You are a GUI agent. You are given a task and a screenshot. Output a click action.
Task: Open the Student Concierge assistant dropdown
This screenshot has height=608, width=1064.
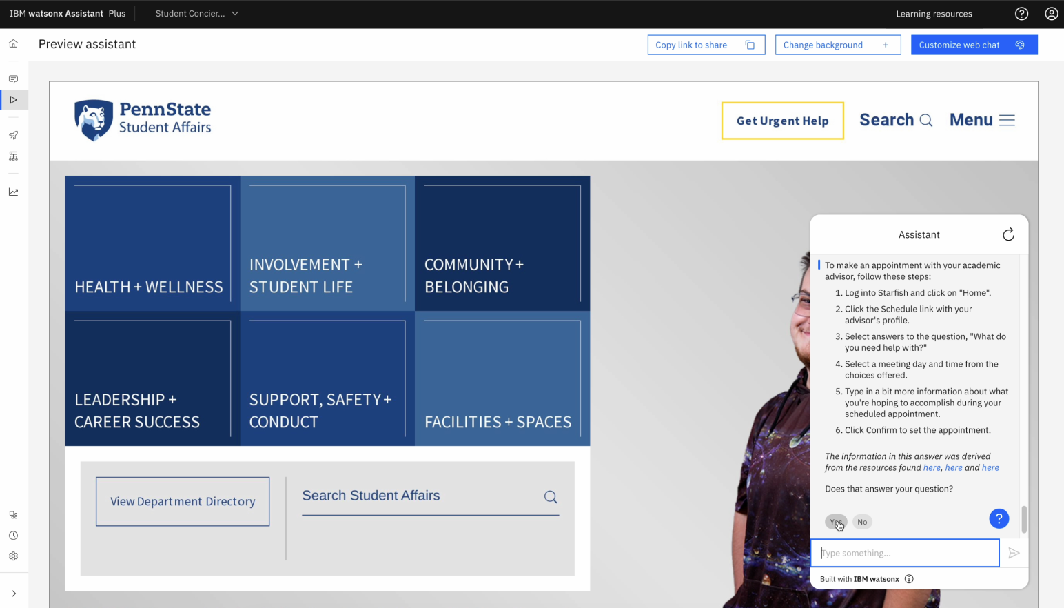pyautogui.click(x=196, y=14)
